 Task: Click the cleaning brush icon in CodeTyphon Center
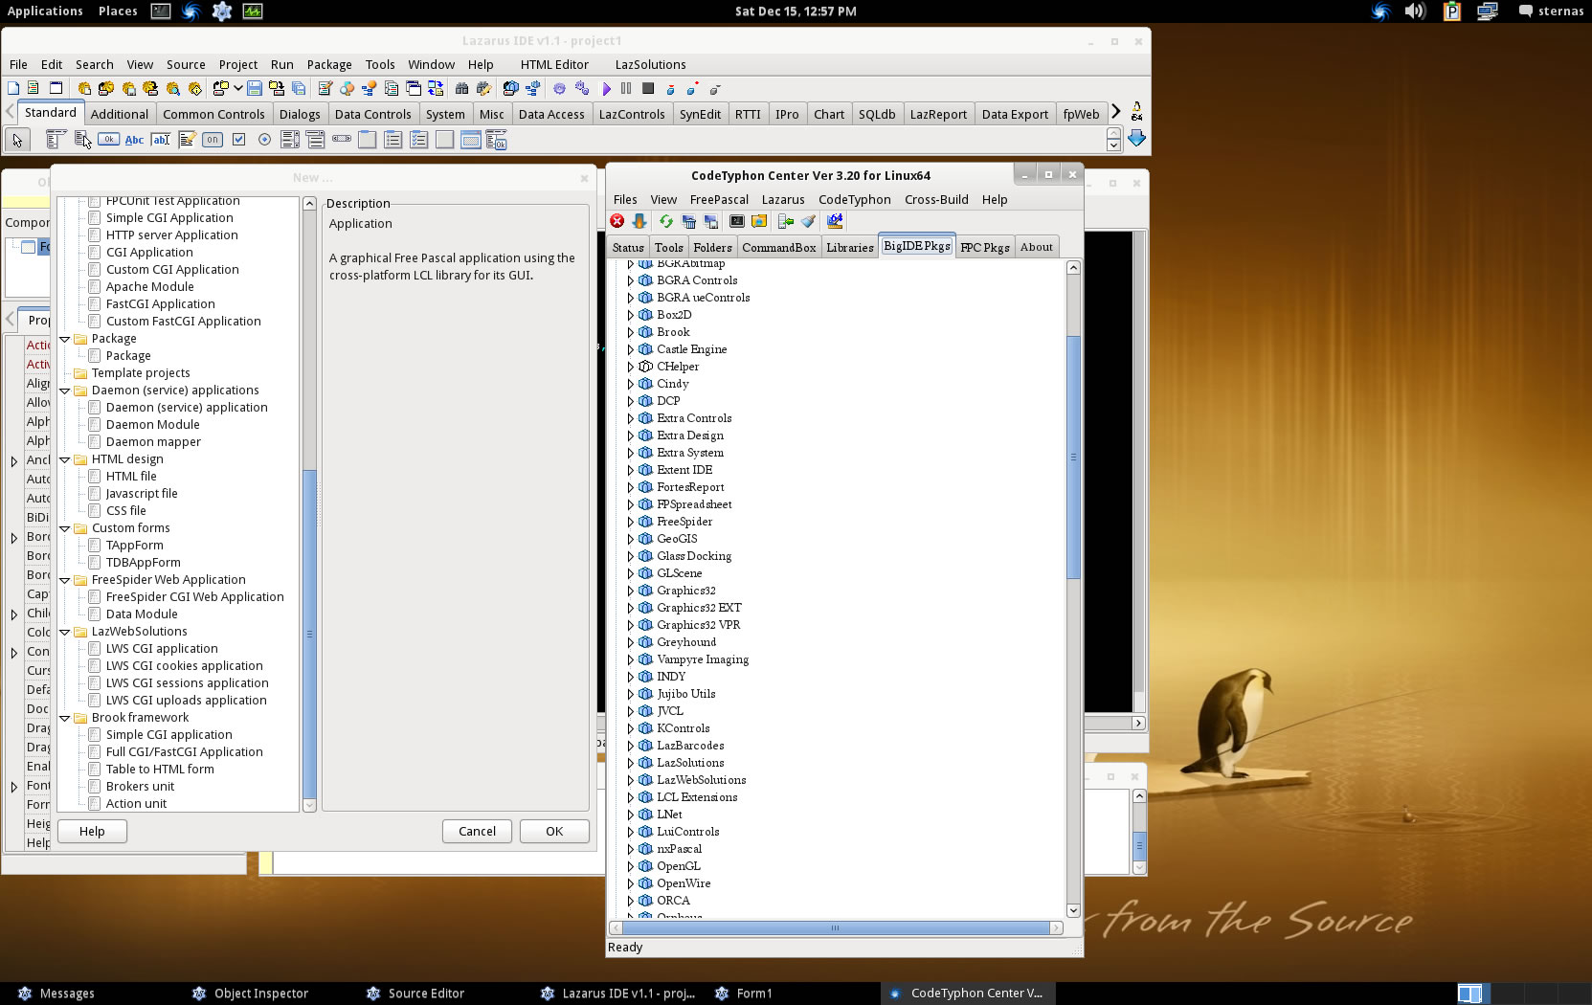pos(809,221)
